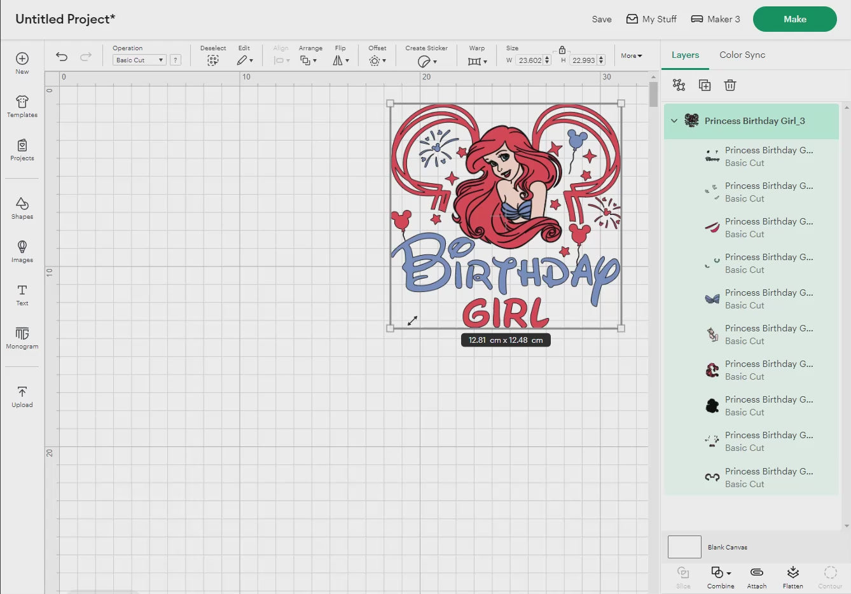The width and height of the screenshot is (851, 594).
Task: Open the Align dropdown
Action: click(281, 60)
